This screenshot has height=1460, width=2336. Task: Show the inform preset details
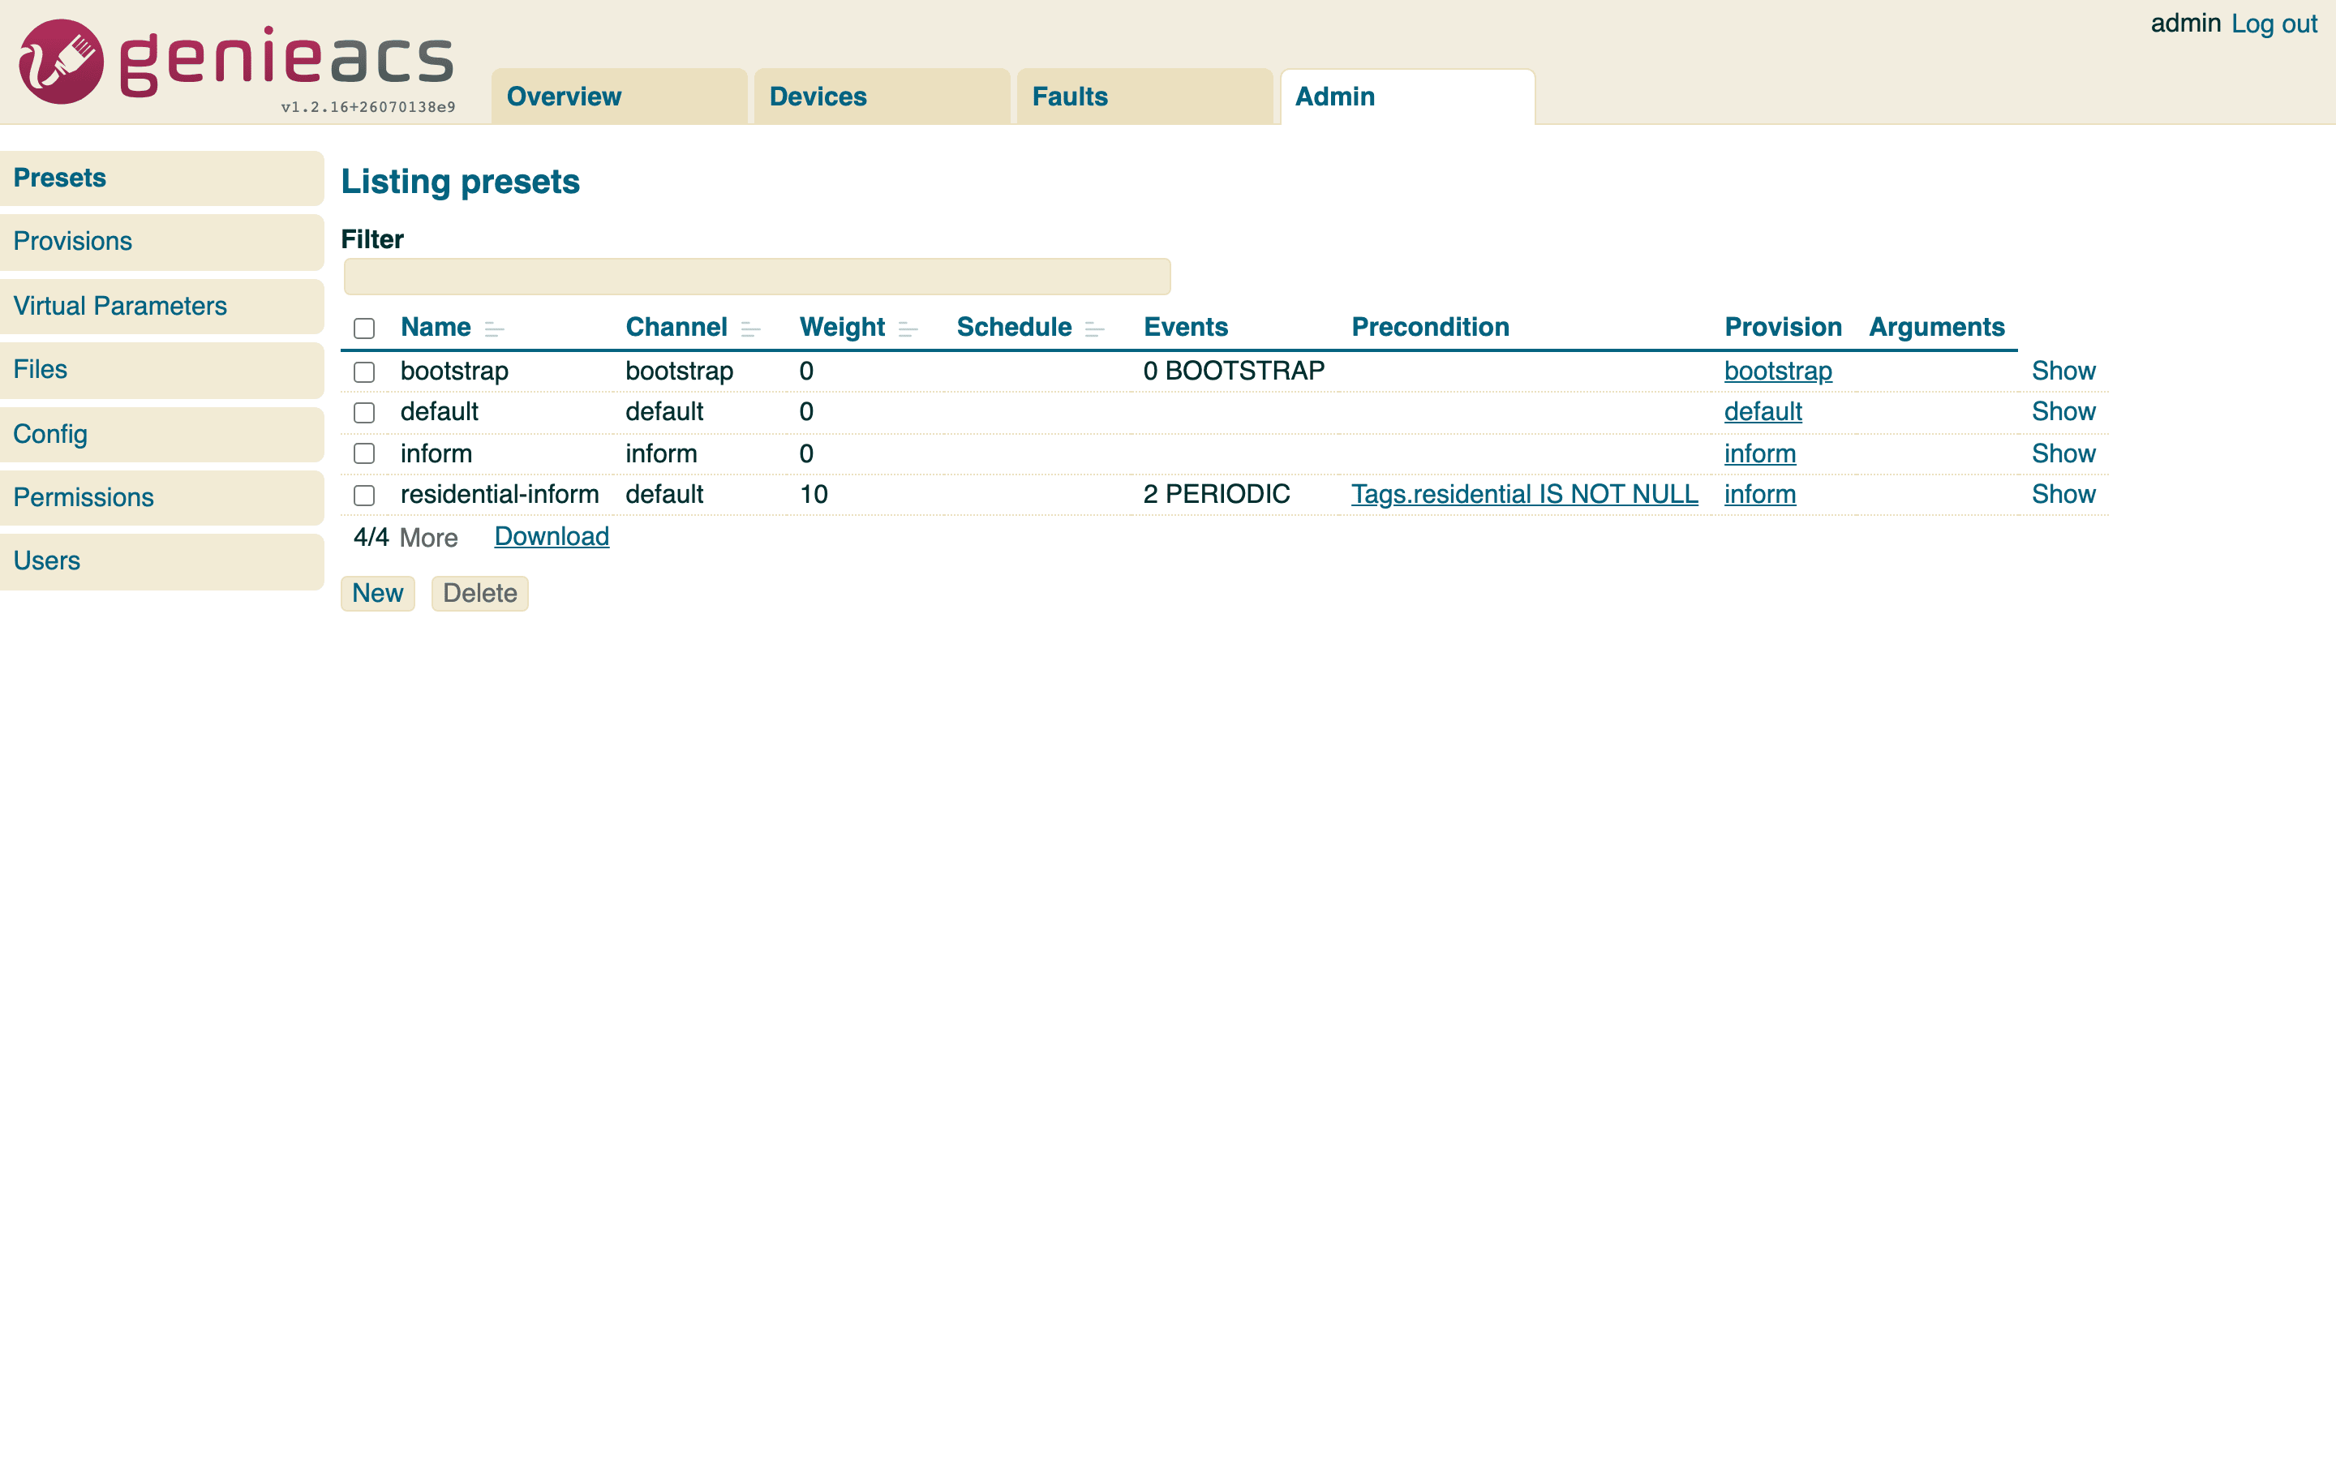click(2063, 454)
